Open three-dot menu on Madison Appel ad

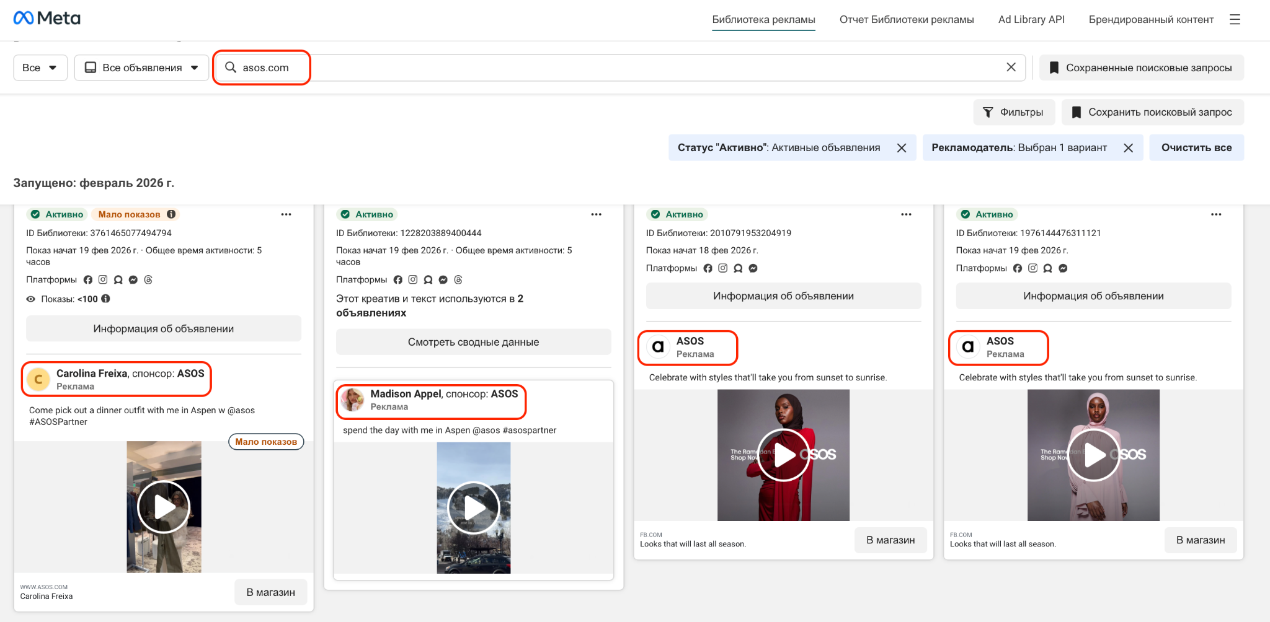pyautogui.click(x=596, y=214)
